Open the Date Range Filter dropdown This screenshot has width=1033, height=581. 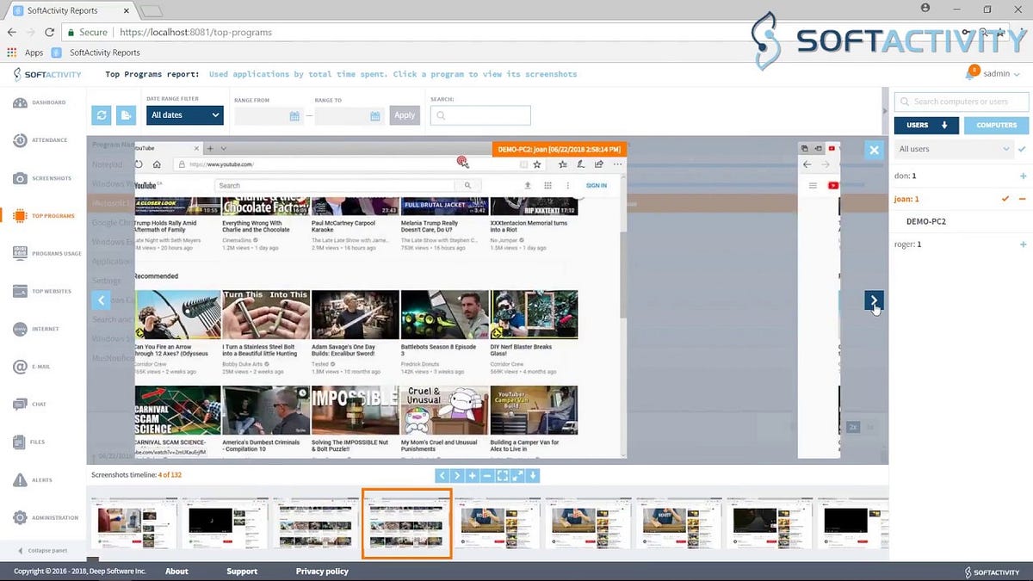[184, 114]
